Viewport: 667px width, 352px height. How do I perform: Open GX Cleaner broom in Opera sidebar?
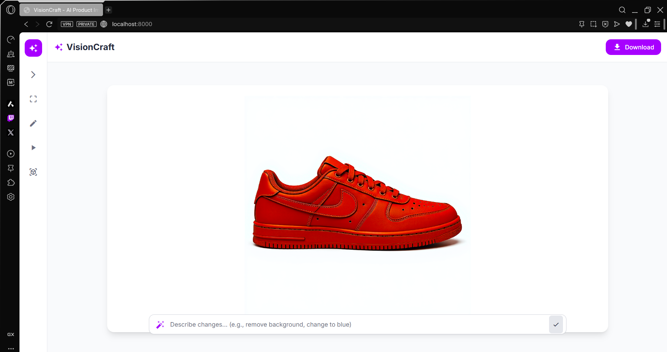coord(11,54)
